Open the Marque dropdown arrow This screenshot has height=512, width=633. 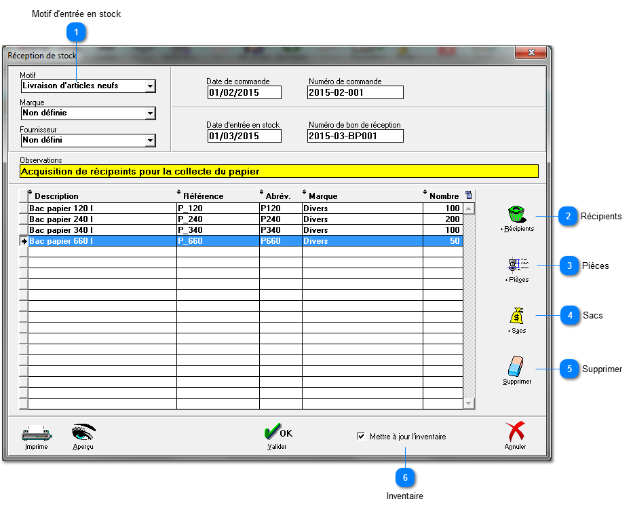pos(151,113)
